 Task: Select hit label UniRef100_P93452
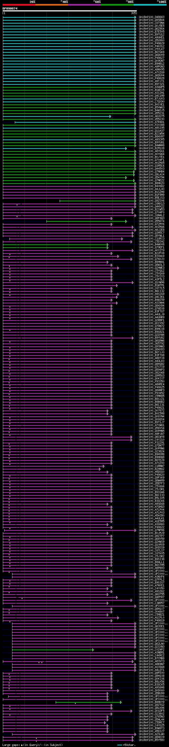point(152,393)
